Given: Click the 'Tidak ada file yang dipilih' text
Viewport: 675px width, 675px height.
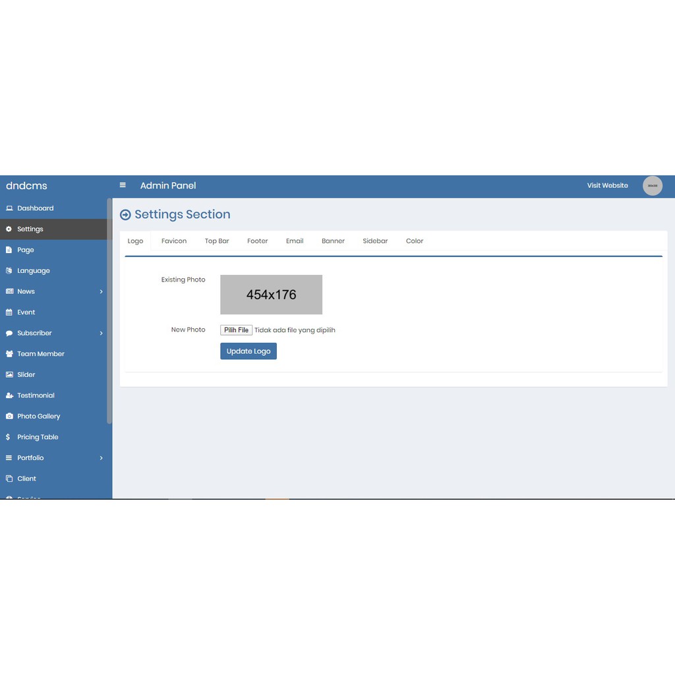Looking at the screenshot, I should 295,330.
